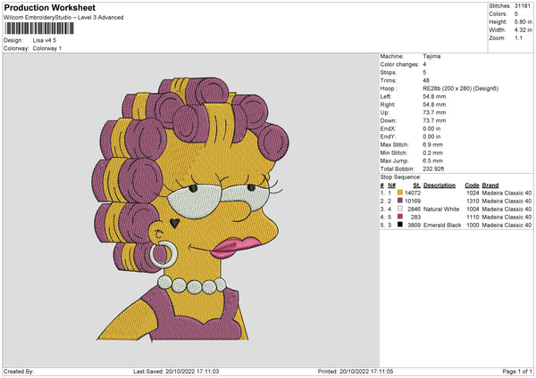Click the white swatch for thread 1004
Screen dimensions: 536x378
click(x=400, y=209)
